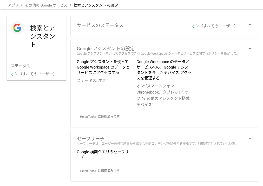Image resolution: width=263 pixels, height=186 pixels.
Task: Expand the セーフサーチ card chevron
Action: tap(250, 138)
